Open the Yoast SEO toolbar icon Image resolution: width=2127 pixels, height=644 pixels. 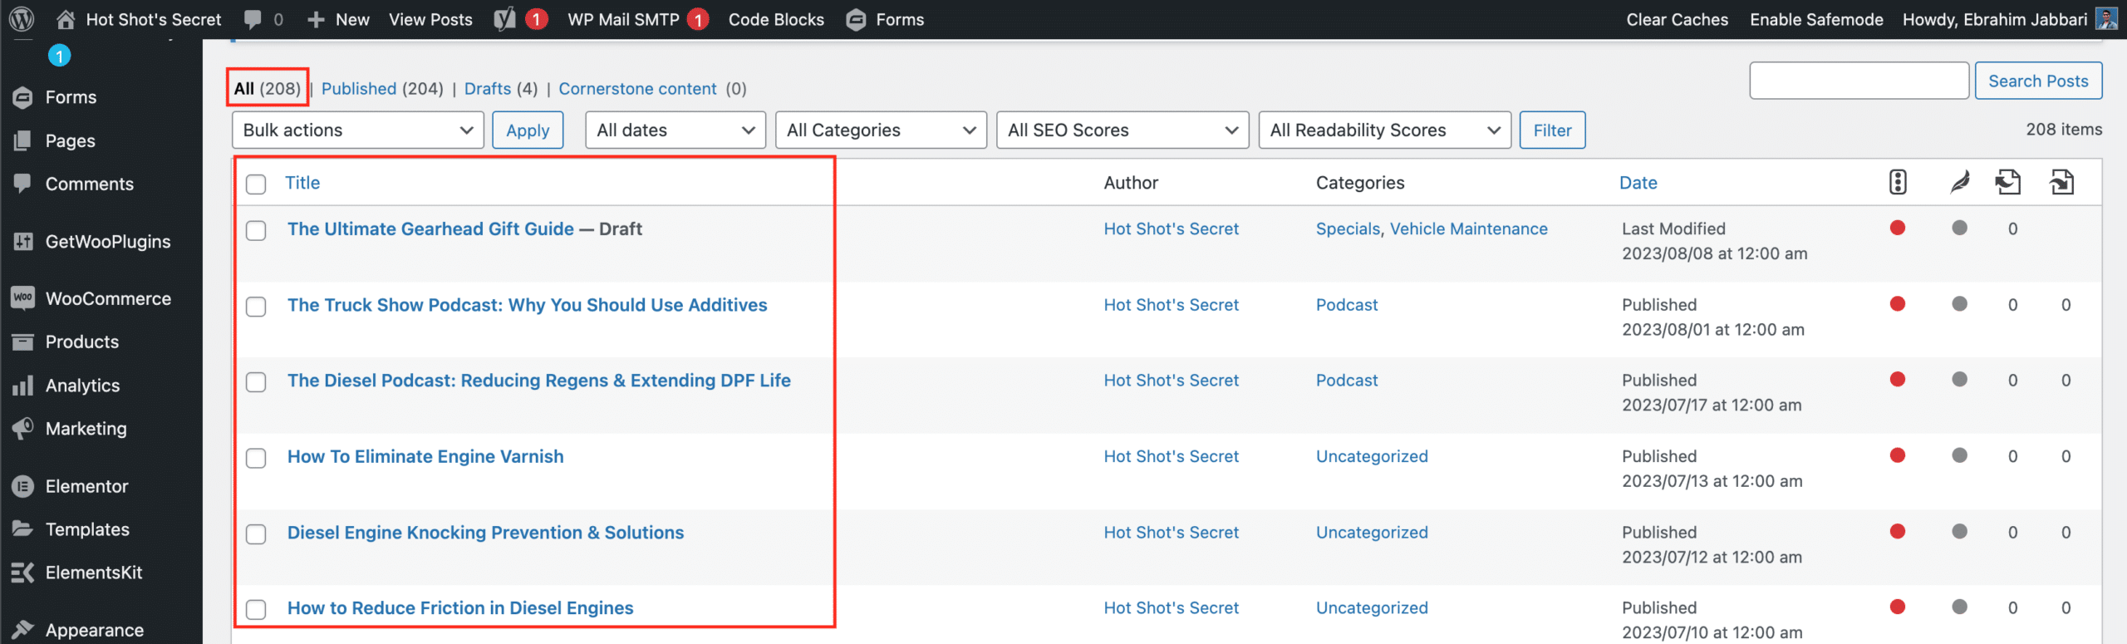505,19
